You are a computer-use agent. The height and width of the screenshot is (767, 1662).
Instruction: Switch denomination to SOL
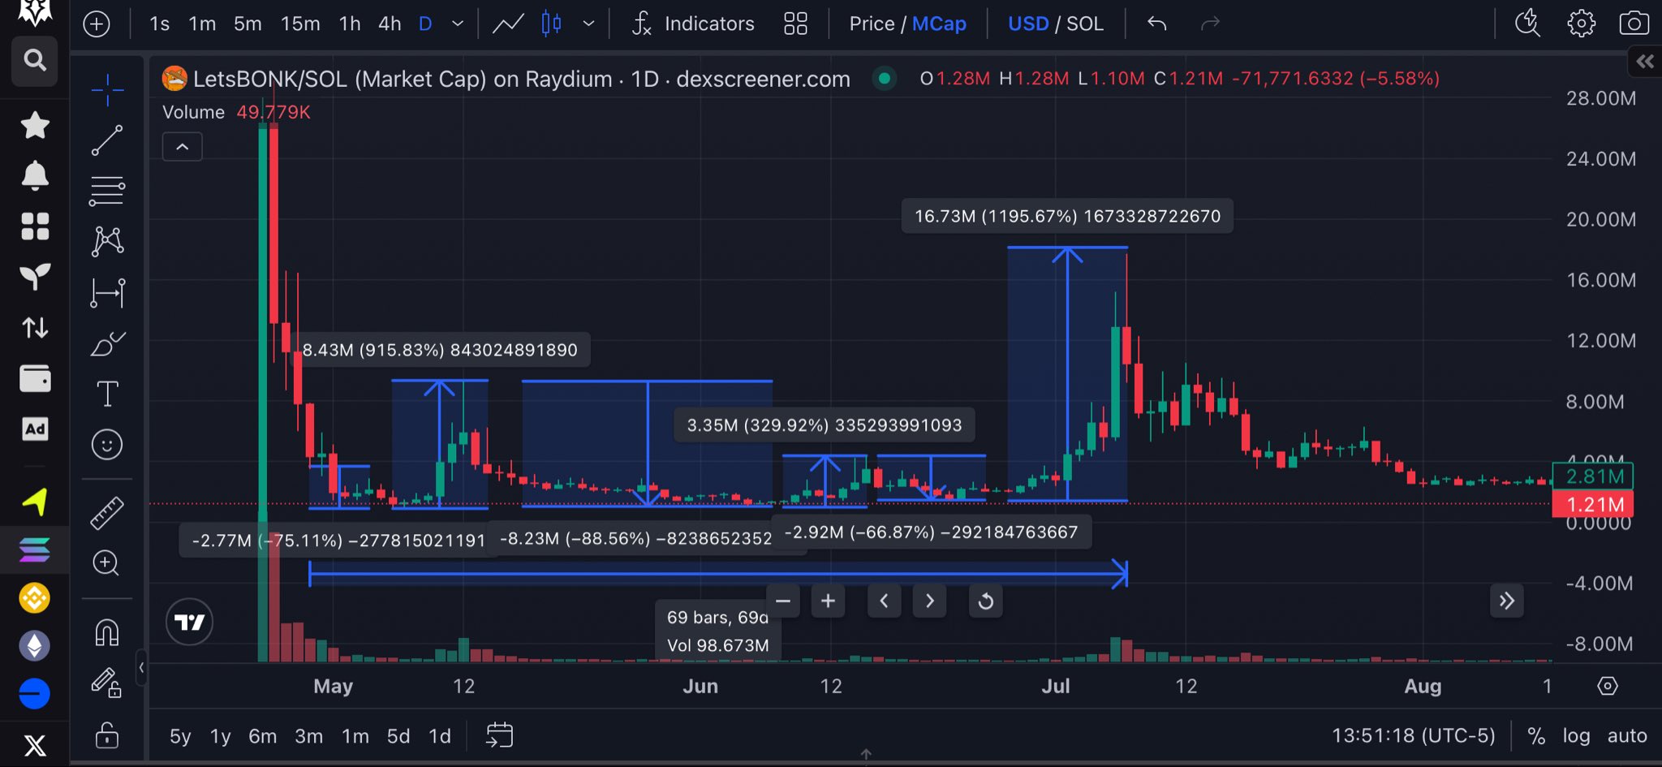coord(1085,24)
